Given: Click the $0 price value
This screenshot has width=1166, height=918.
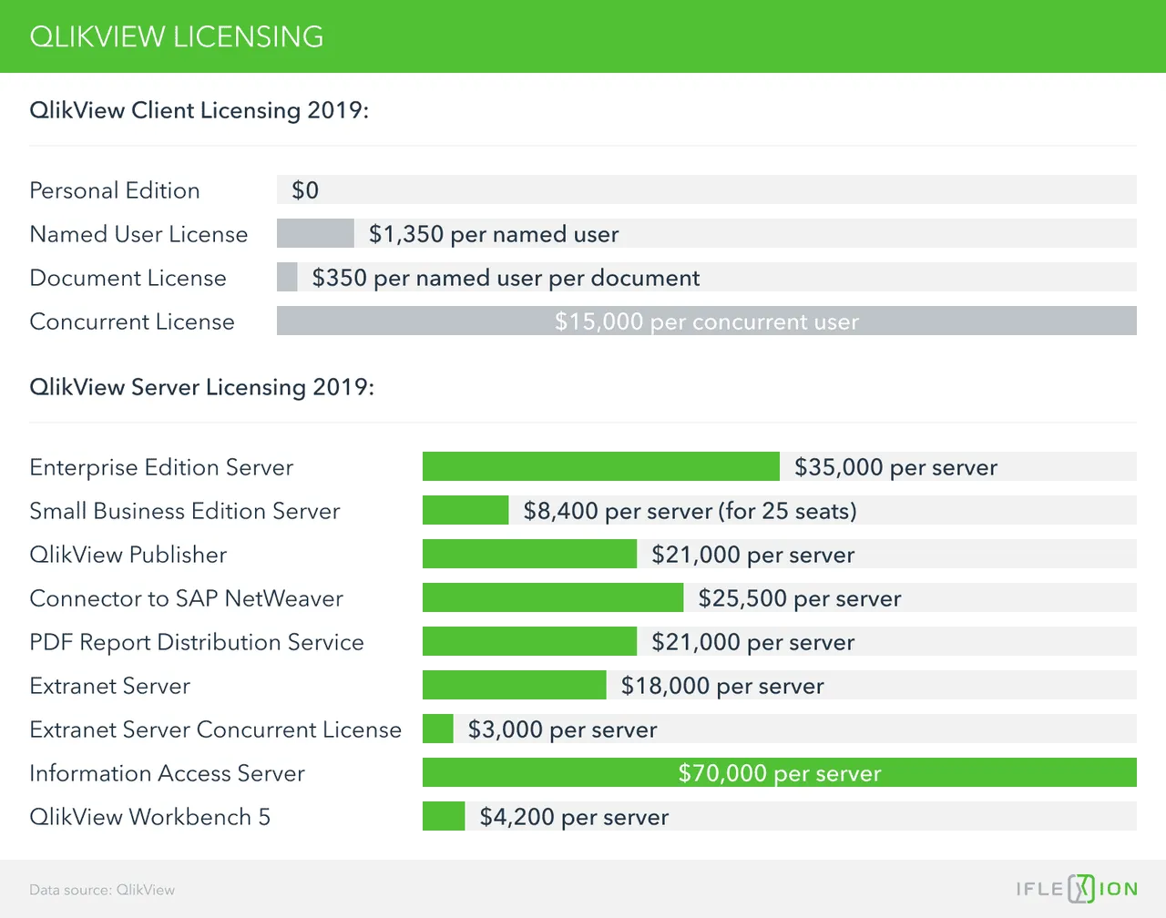Looking at the screenshot, I should tap(305, 190).
